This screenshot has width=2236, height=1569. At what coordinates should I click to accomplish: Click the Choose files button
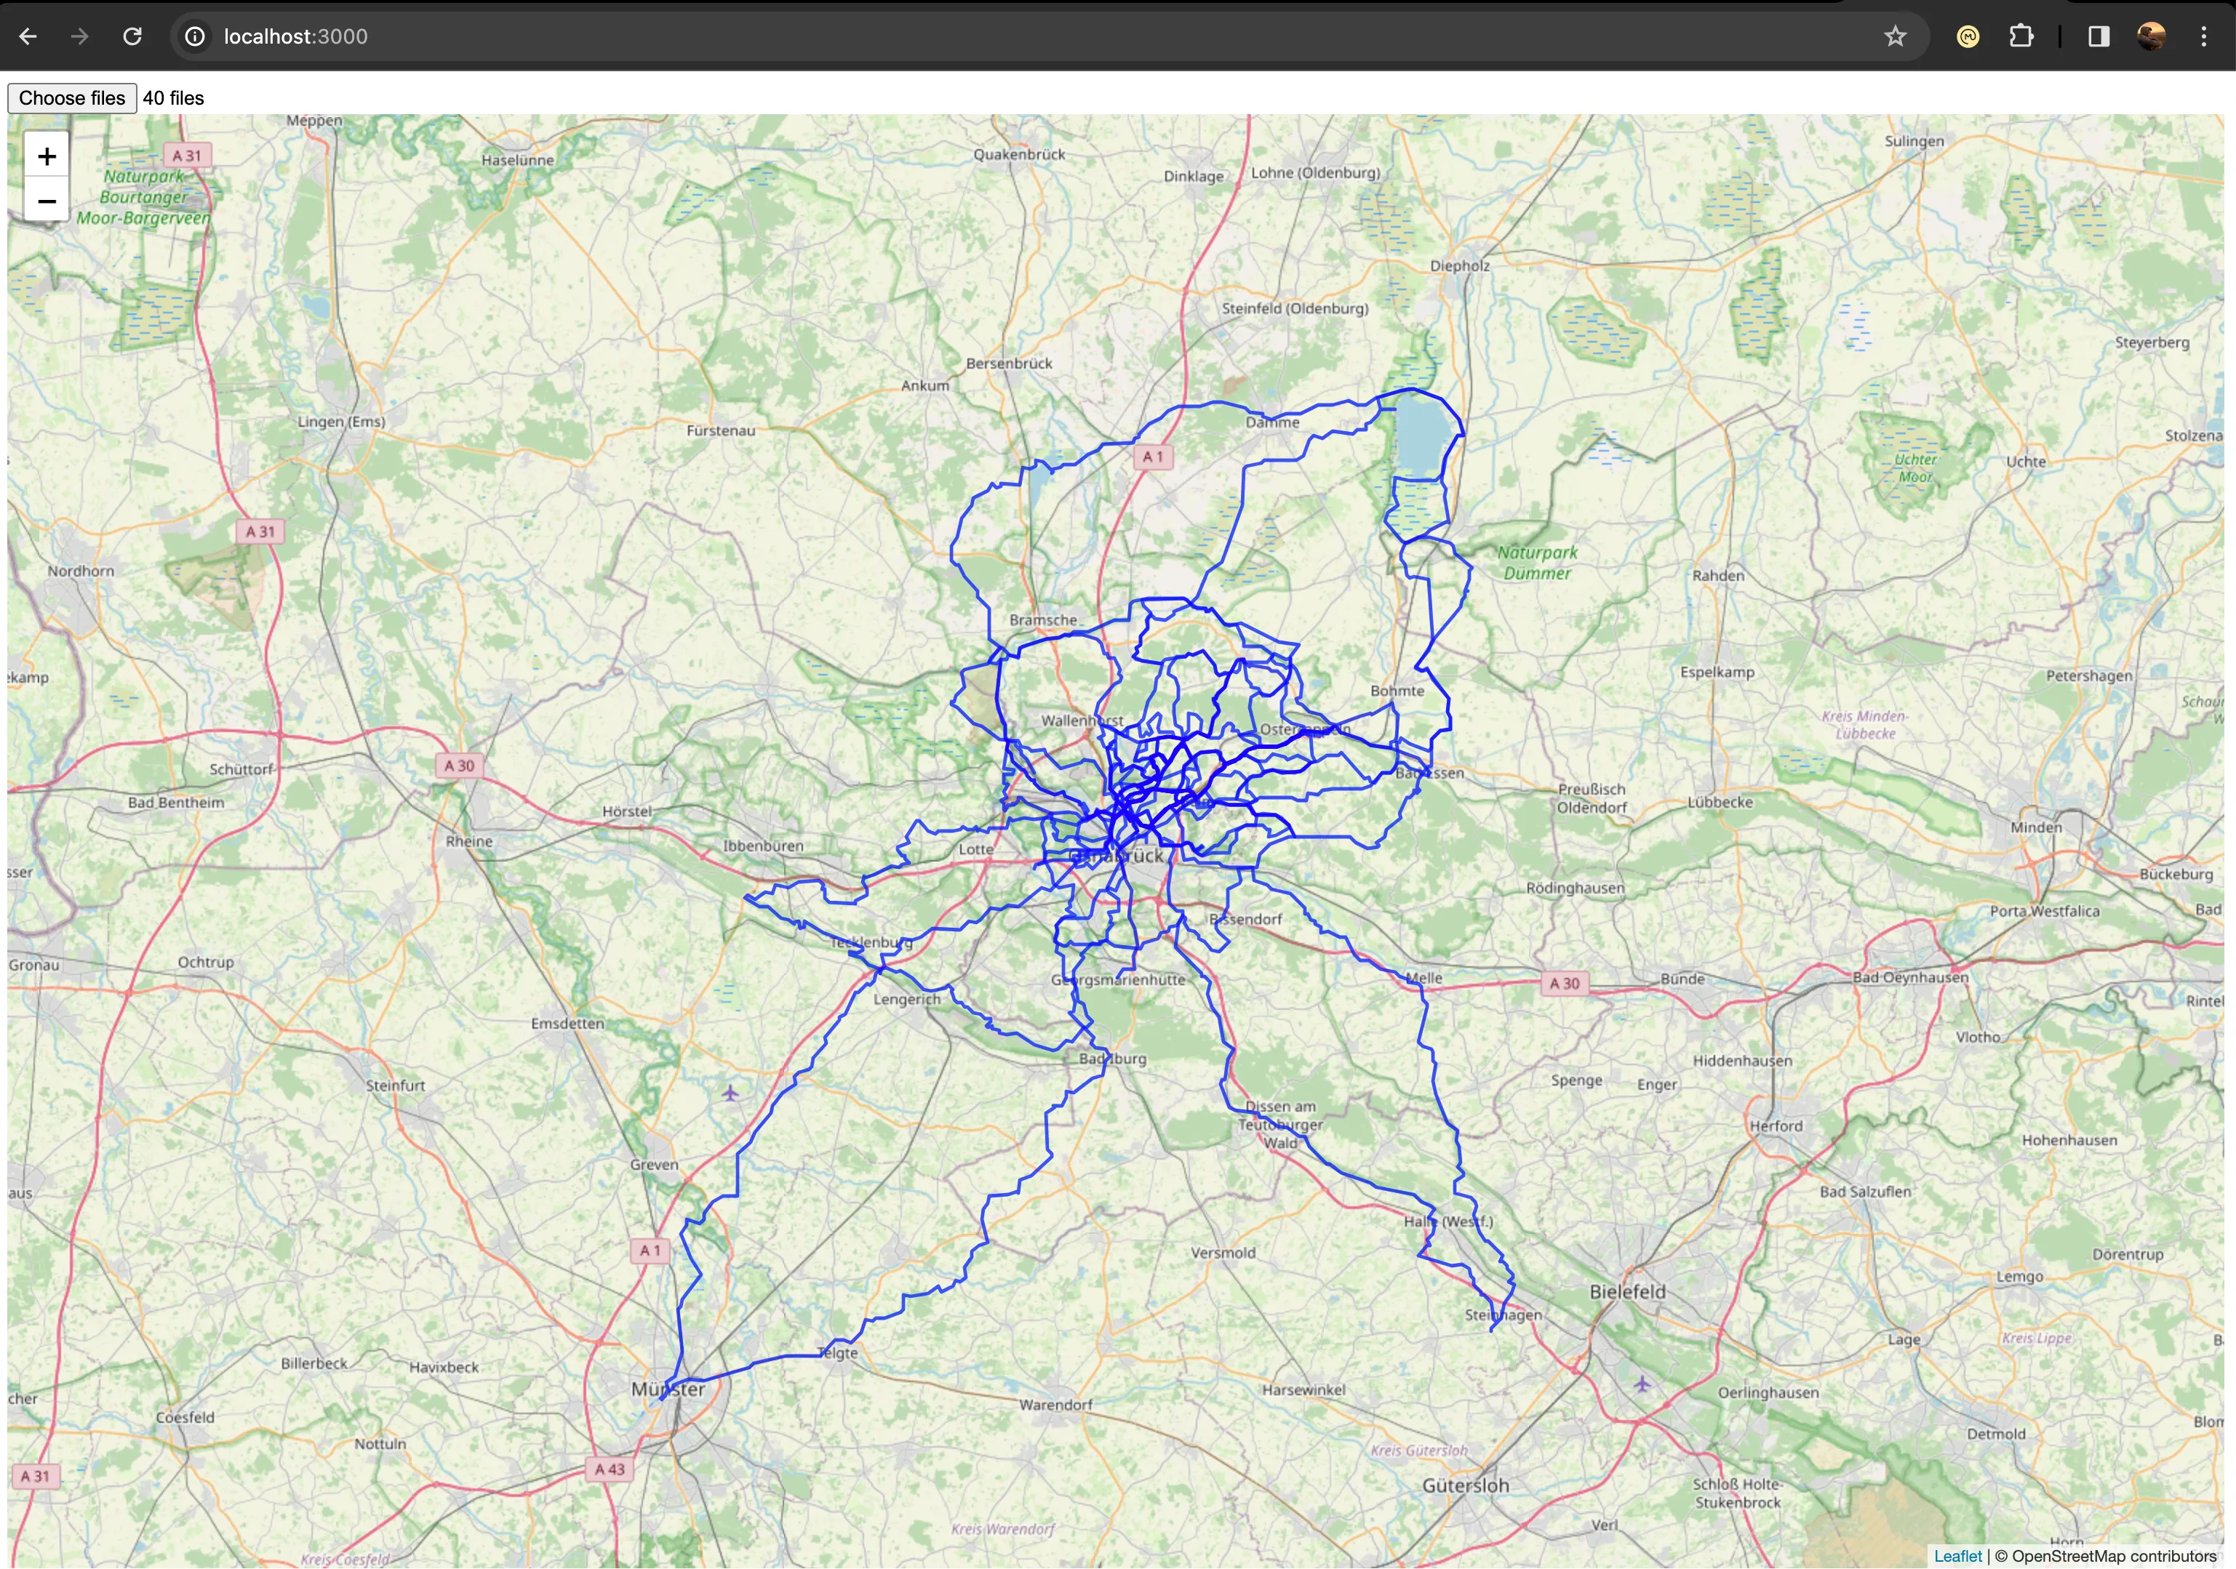coord(70,97)
